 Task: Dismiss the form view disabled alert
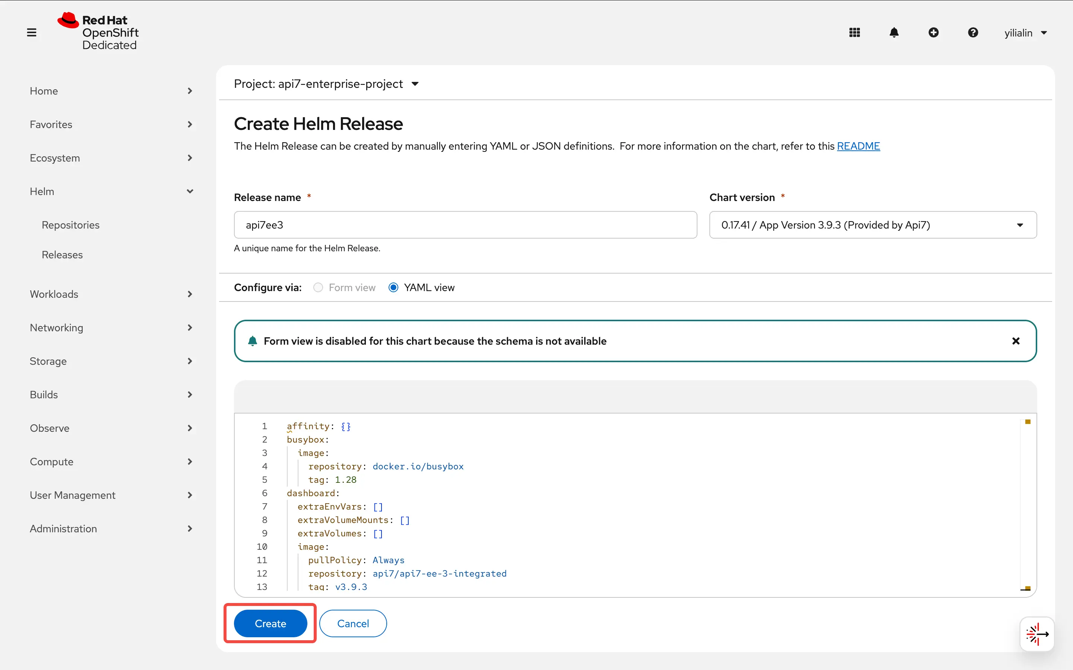click(1016, 341)
